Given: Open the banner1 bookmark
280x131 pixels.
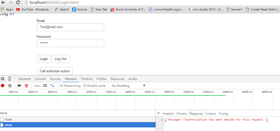Looking at the screenshot, I should pos(234,10).
